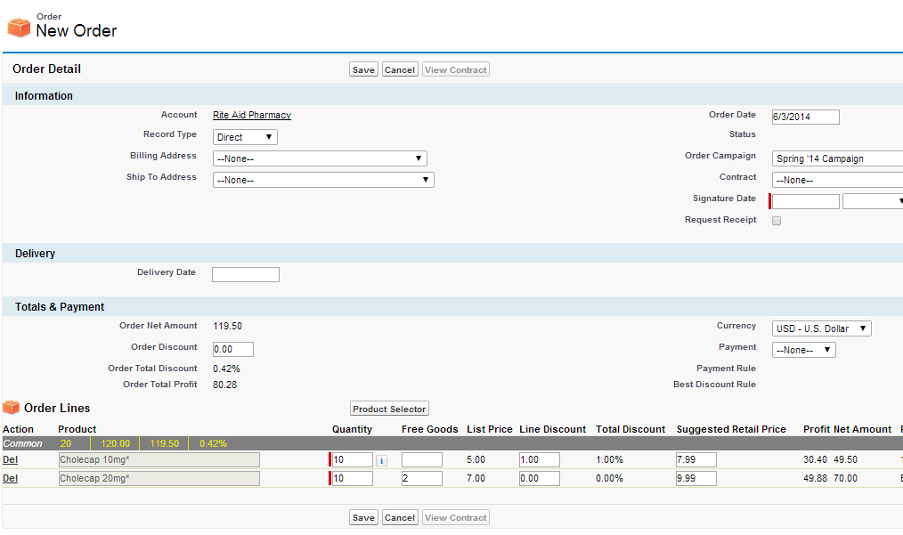Expand the Billing Address dropdown

point(320,158)
